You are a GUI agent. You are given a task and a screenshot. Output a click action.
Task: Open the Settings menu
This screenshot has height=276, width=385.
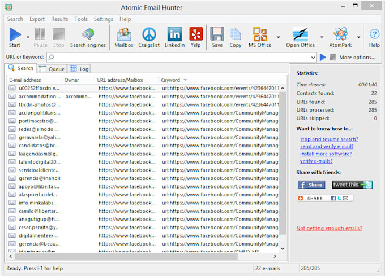click(104, 19)
